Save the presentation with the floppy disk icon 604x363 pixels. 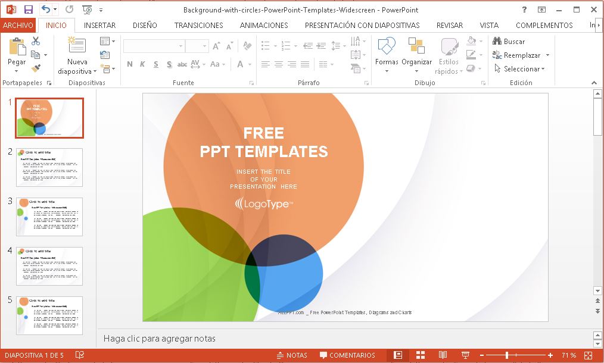pyautogui.click(x=28, y=10)
